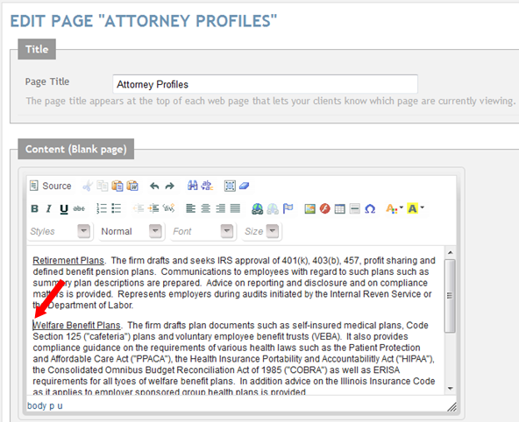Open the Font dropdown
The image size is (519, 422).
tap(203, 231)
